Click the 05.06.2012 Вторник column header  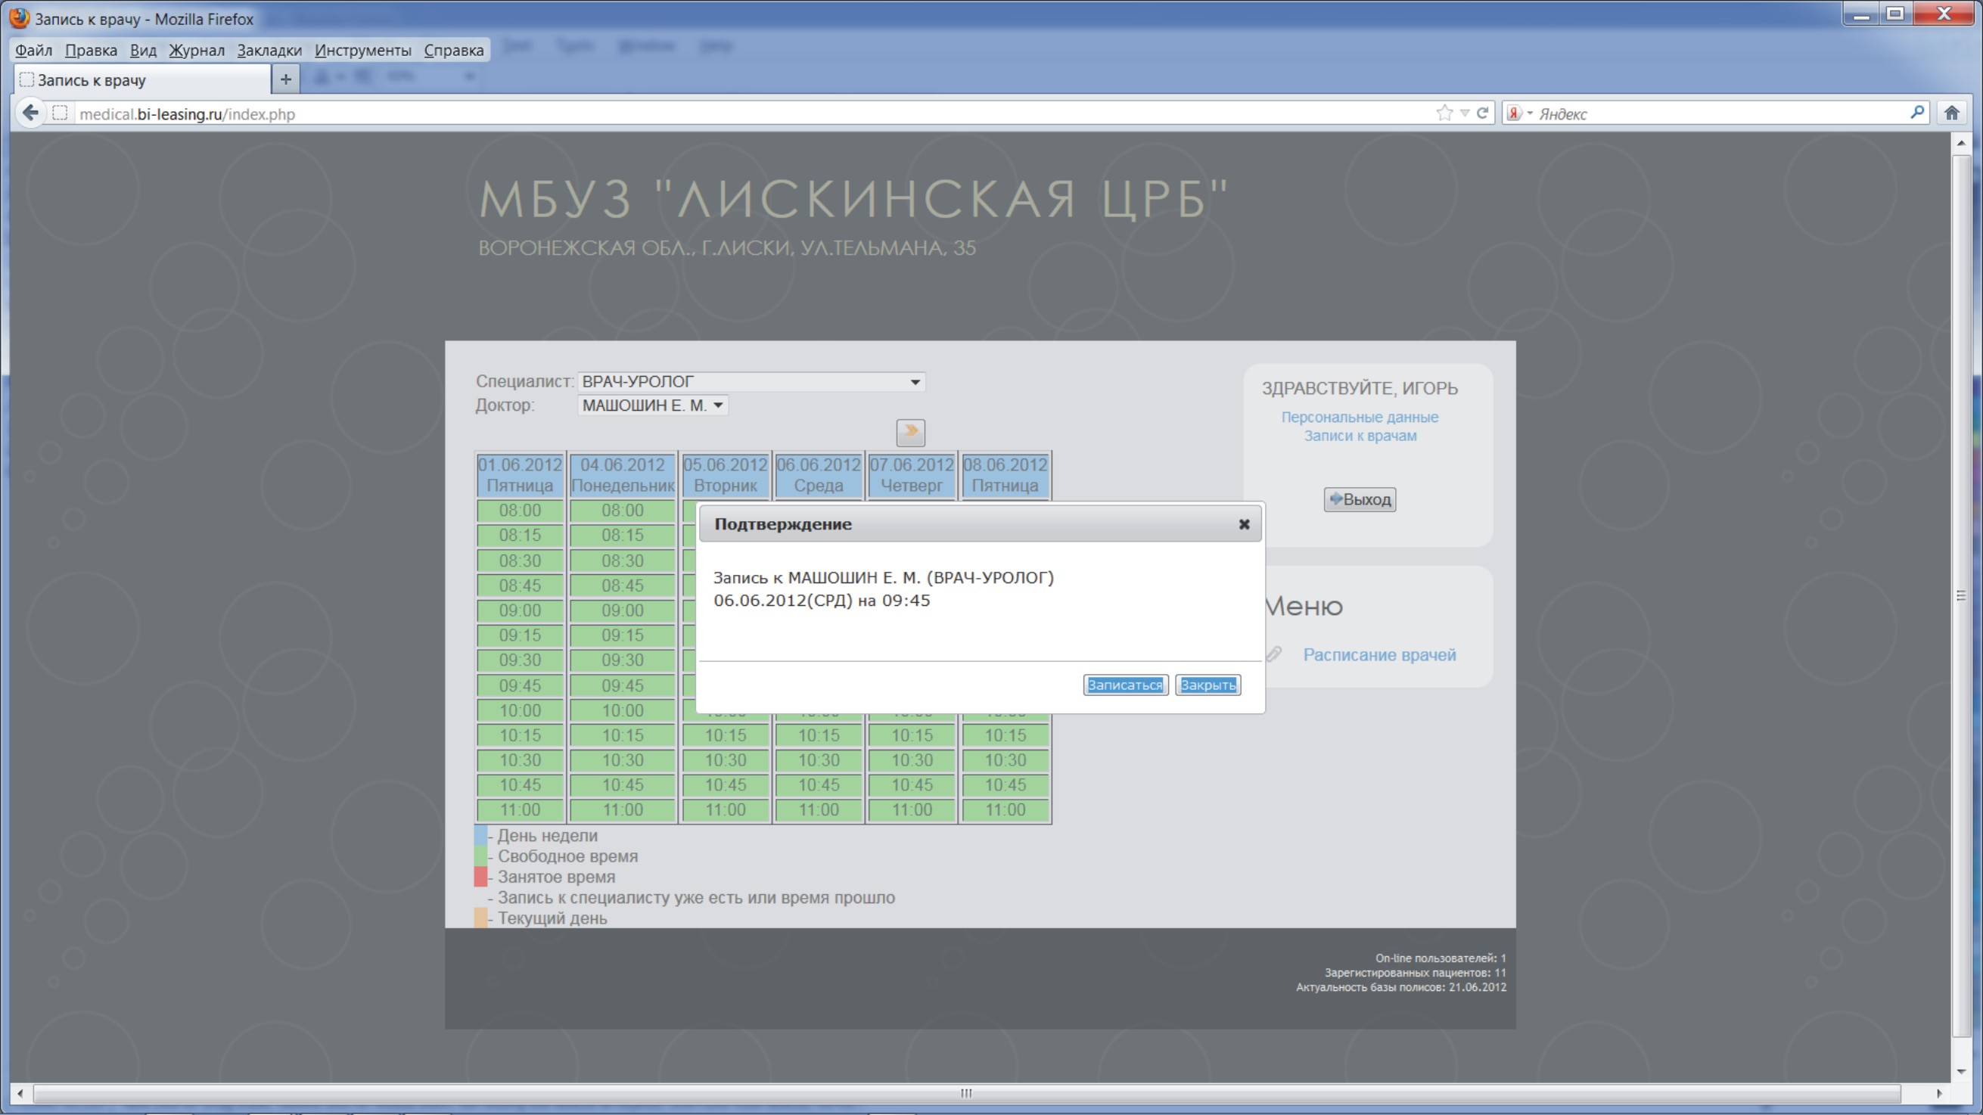[x=725, y=476]
